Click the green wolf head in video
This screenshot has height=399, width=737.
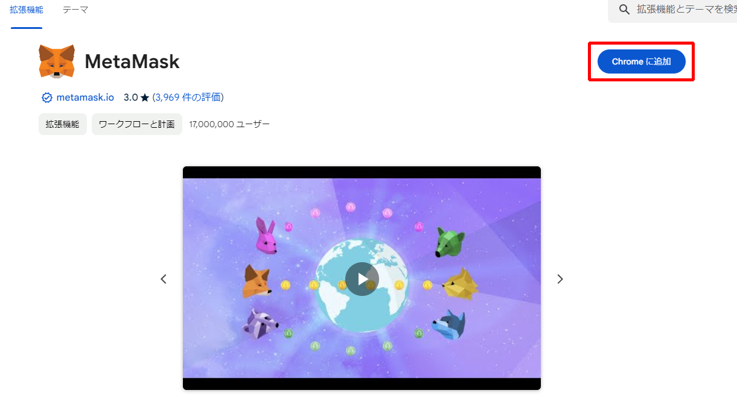[x=450, y=241]
